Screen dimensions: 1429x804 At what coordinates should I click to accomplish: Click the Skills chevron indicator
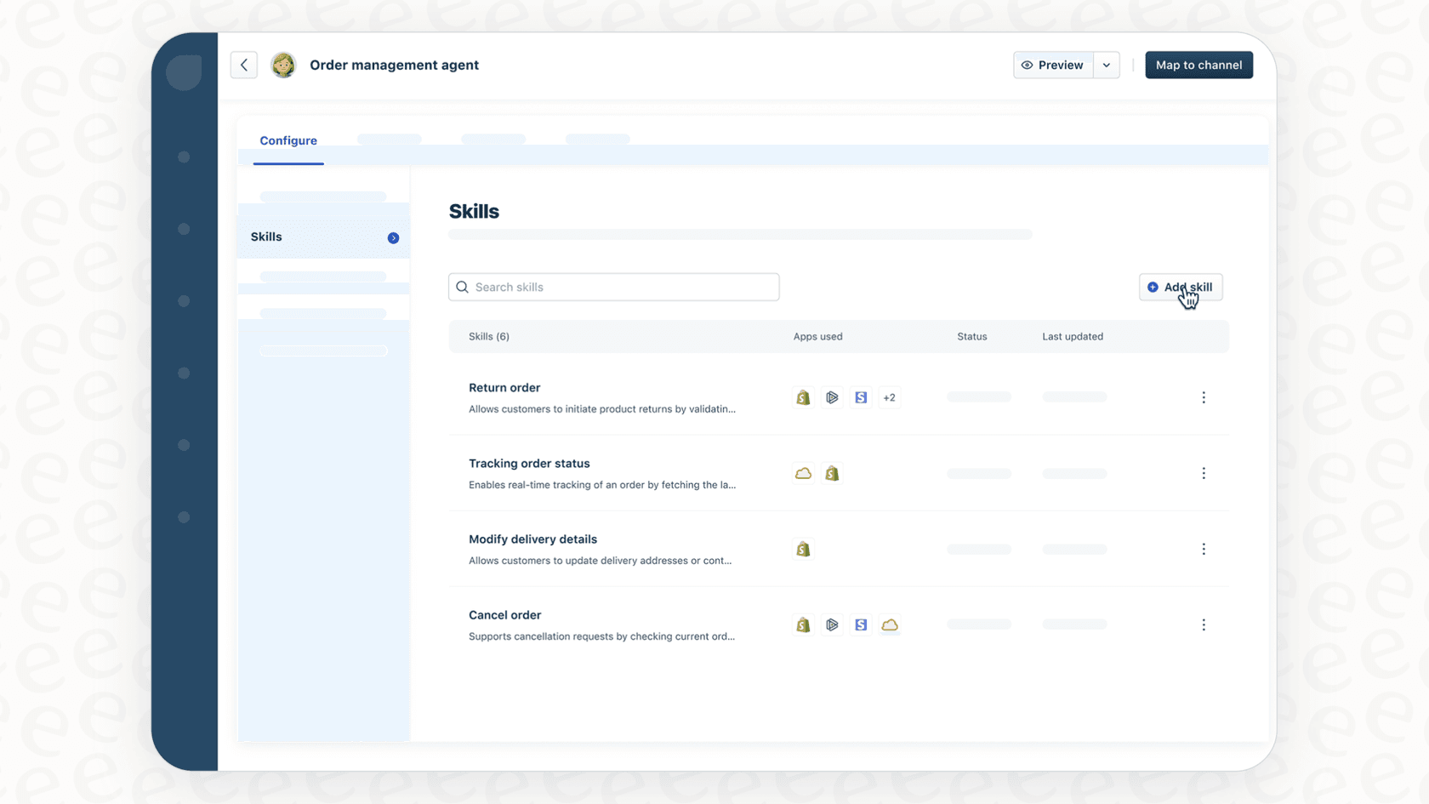click(x=393, y=237)
